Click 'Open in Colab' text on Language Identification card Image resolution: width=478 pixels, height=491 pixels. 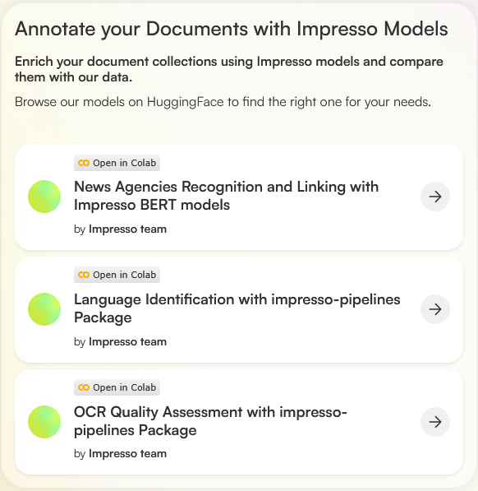coord(124,275)
